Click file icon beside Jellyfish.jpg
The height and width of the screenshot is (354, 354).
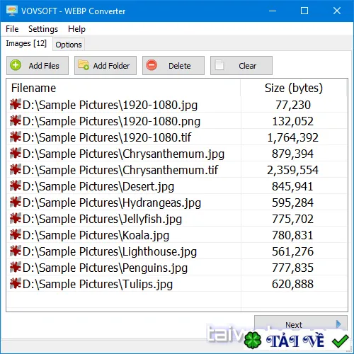(16, 219)
